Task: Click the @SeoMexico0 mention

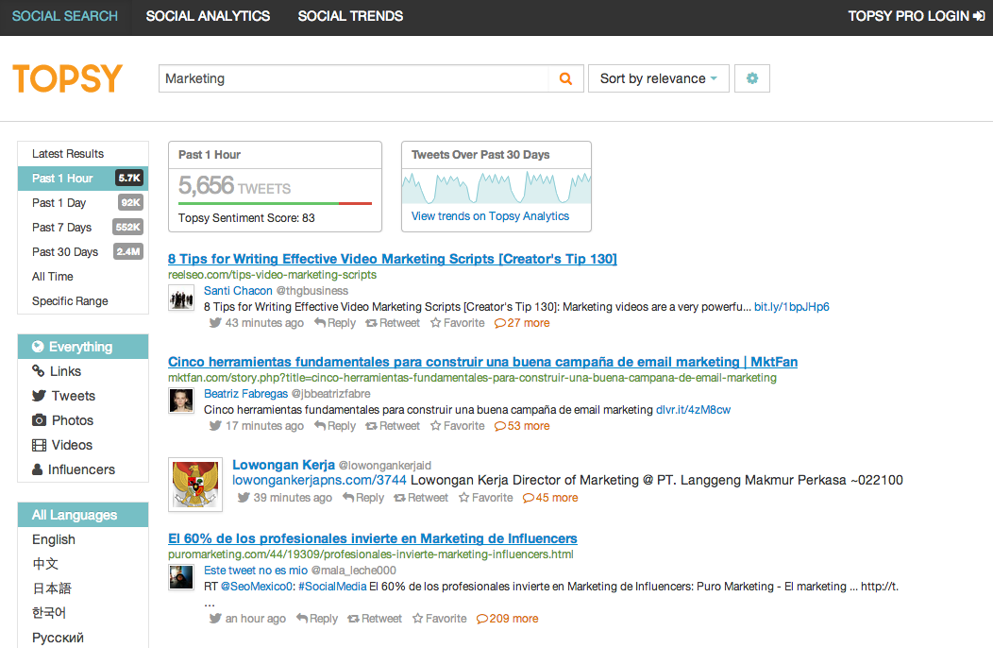Action: click(x=257, y=587)
